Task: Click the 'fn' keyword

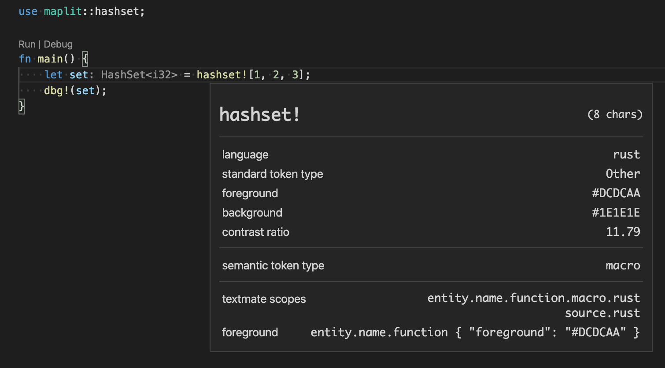Action: pyautogui.click(x=25, y=59)
